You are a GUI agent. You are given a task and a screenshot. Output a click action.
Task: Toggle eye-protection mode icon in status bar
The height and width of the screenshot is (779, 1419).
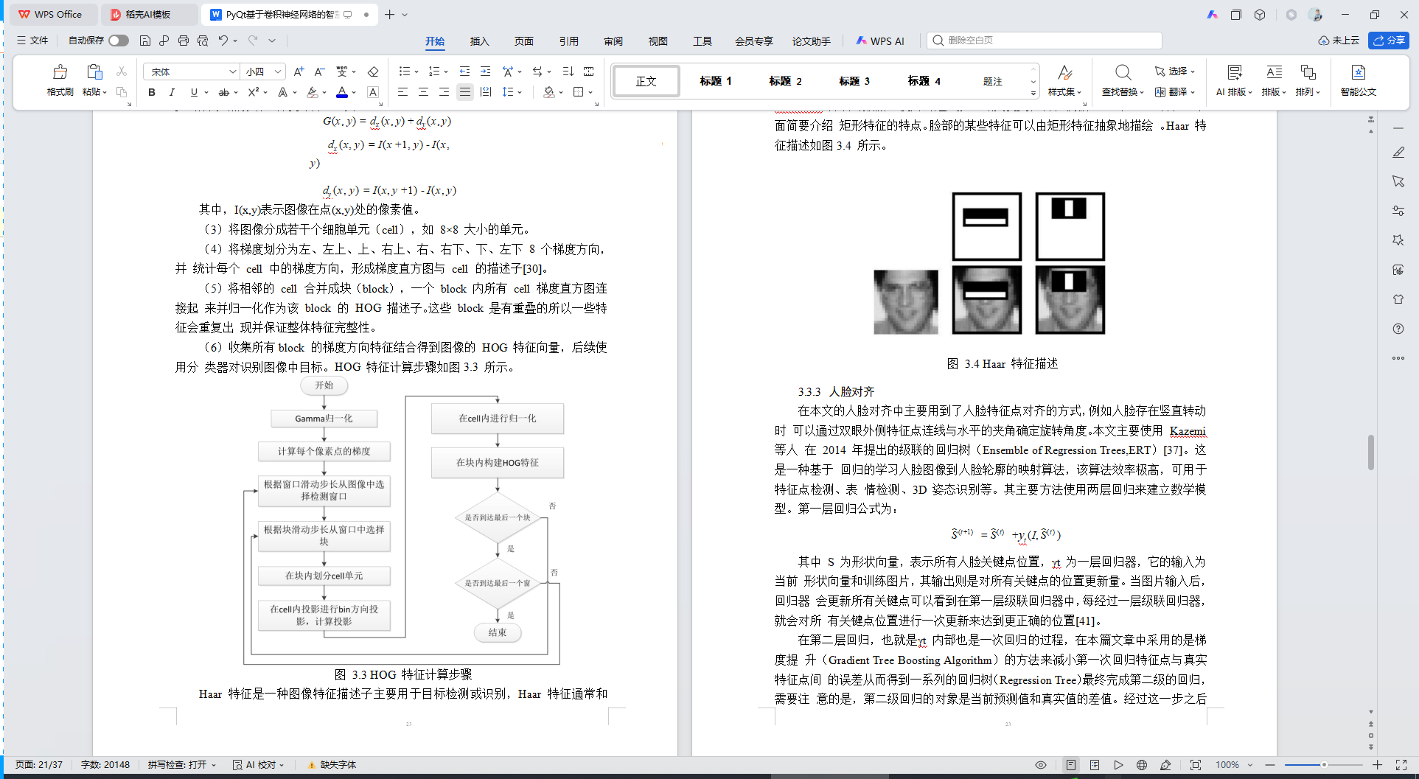pos(1041,765)
